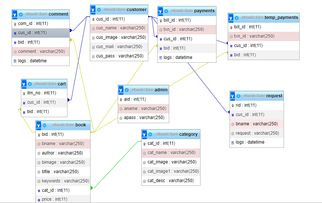Click the date icon beside comment logs

(15, 61)
